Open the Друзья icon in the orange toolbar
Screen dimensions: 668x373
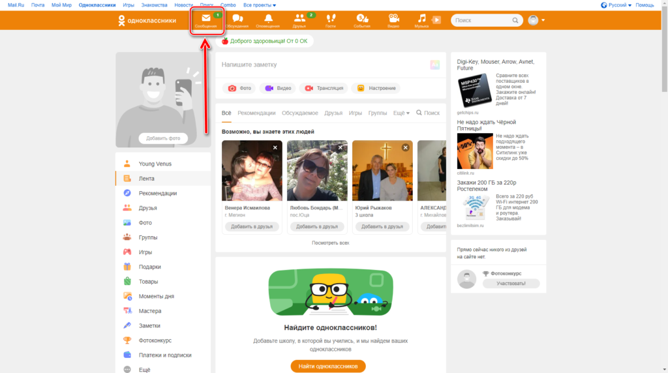299,20
